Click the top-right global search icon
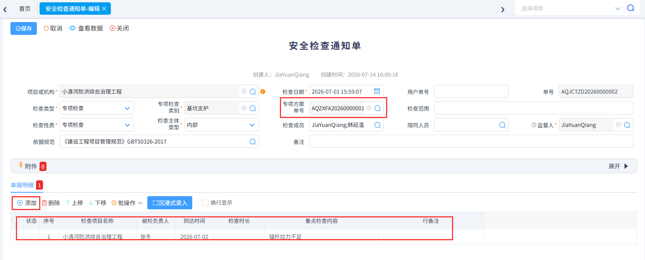 (631, 8)
